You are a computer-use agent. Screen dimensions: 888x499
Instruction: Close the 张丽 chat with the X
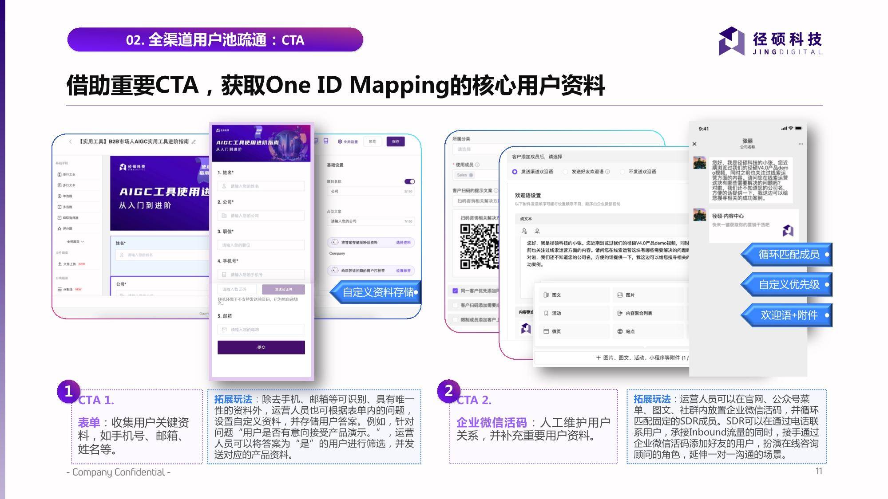pos(694,144)
